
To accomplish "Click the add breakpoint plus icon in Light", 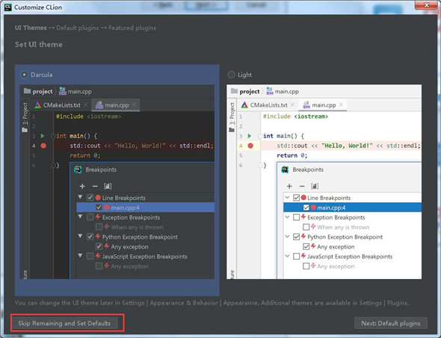I will coord(289,186).
